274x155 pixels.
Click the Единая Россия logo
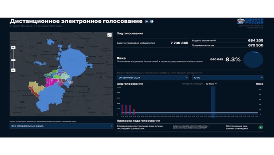tap(250, 21)
